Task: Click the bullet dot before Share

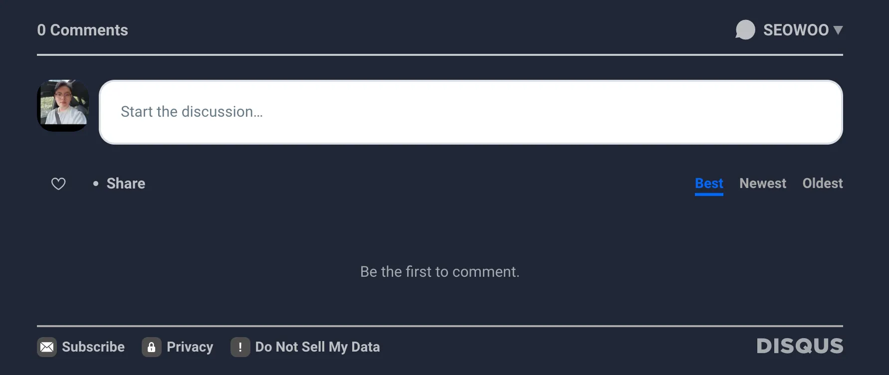Action: pos(96,184)
